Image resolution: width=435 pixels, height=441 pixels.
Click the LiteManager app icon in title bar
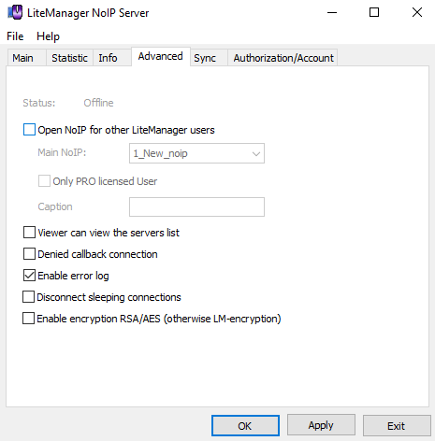click(15, 12)
